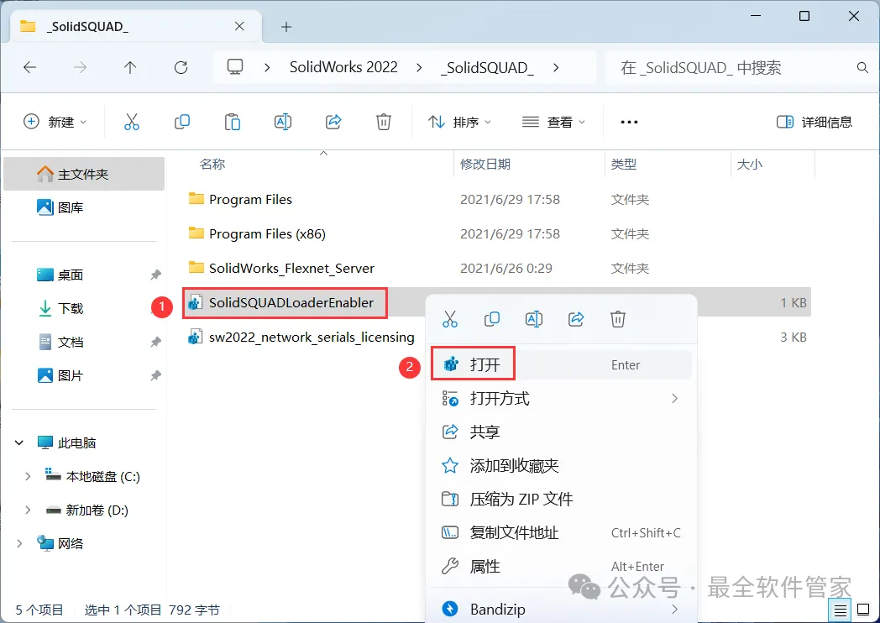Screen dimensions: 880x623
Task: Choose 属性 in the context menu
Action: [x=561, y=566]
